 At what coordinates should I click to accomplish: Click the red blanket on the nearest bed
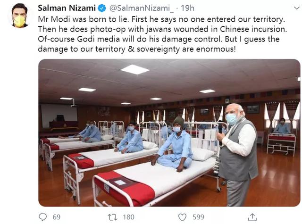[124, 187]
